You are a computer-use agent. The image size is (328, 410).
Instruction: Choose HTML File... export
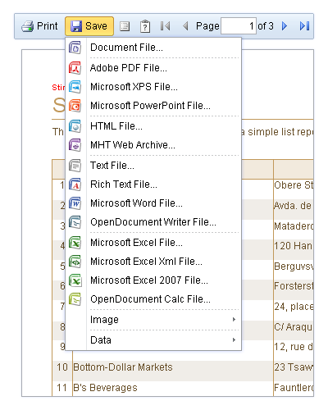click(153, 126)
